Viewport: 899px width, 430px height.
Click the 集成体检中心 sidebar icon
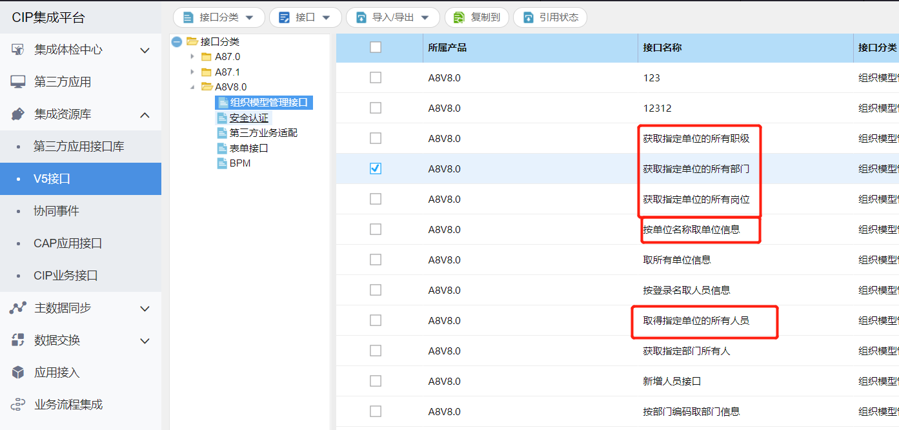click(x=18, y=50)
